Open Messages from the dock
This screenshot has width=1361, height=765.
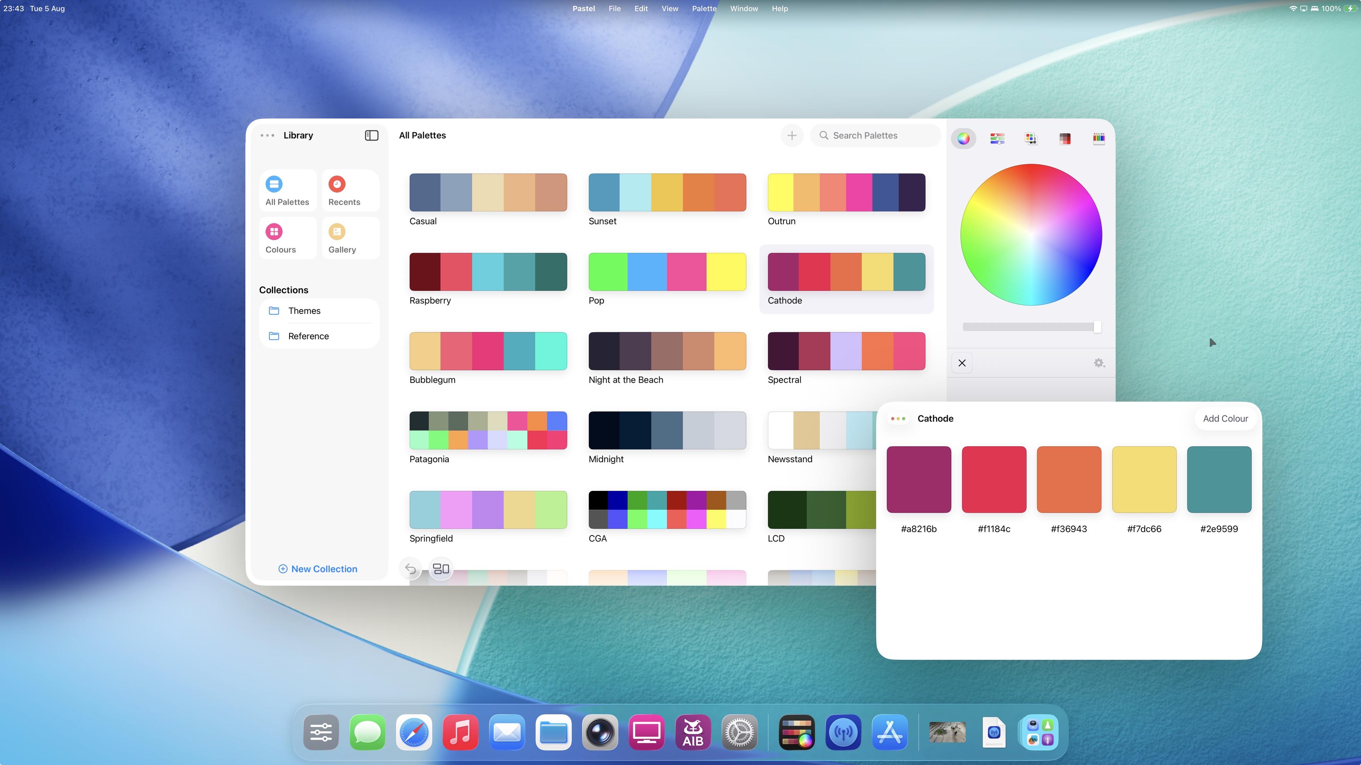367,732
